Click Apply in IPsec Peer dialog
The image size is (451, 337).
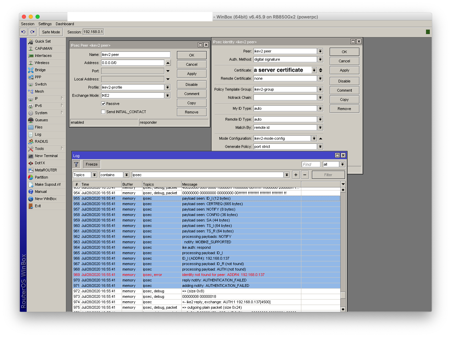[192, 74]
